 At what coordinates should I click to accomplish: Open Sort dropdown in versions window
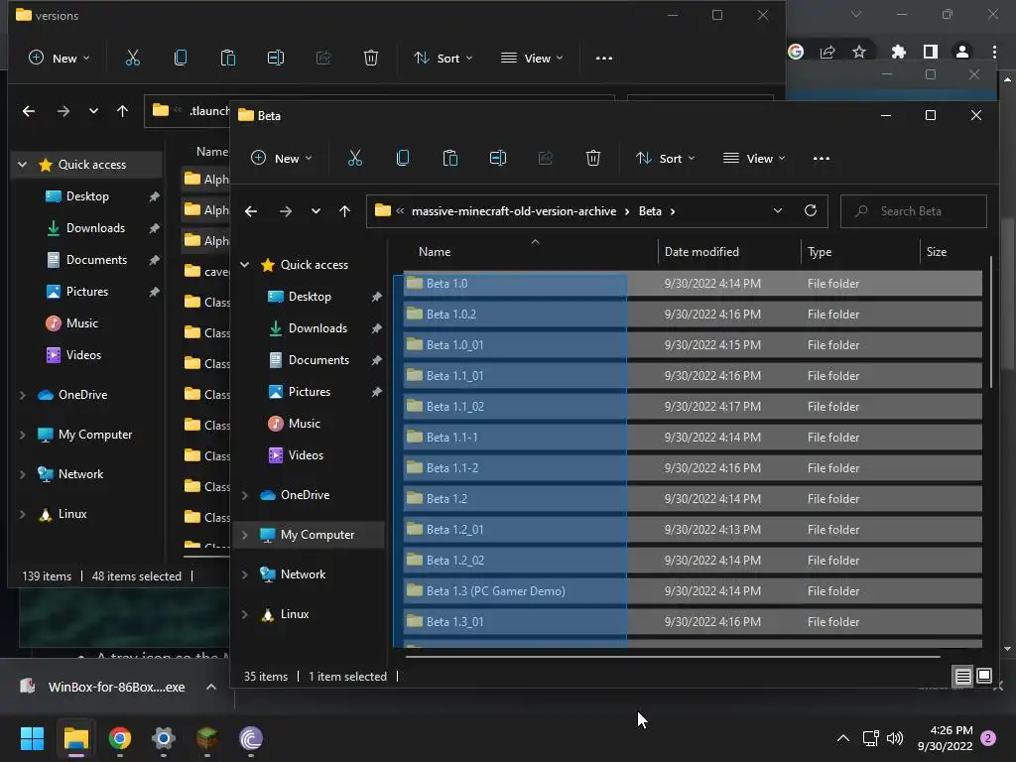pyautogui.click(x=443, y=58)
